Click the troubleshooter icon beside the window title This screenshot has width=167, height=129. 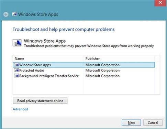14,14
